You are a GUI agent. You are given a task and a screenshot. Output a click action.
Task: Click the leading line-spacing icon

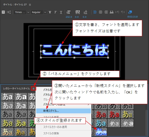coord(85,12)
